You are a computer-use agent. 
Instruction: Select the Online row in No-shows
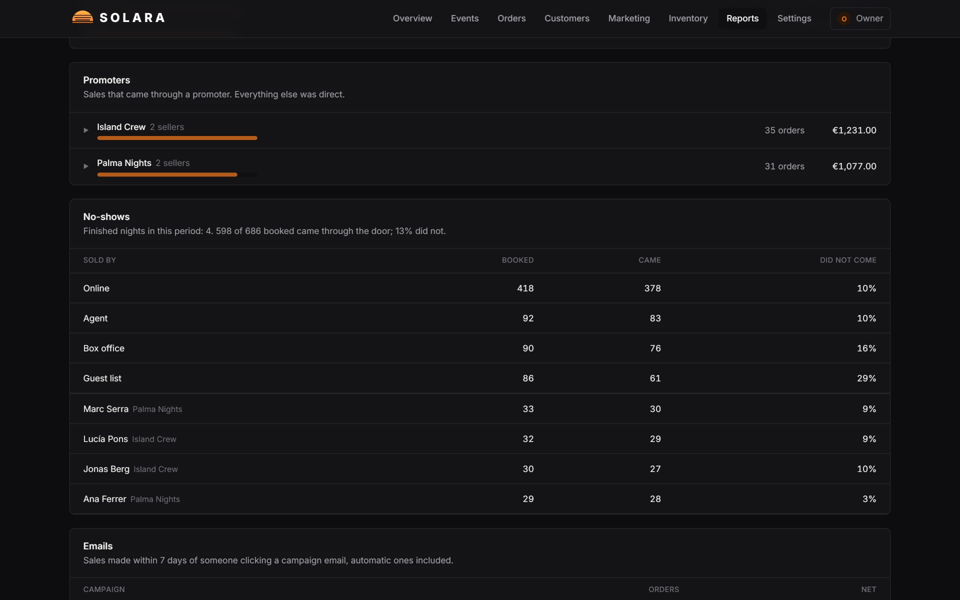[479, 288]
